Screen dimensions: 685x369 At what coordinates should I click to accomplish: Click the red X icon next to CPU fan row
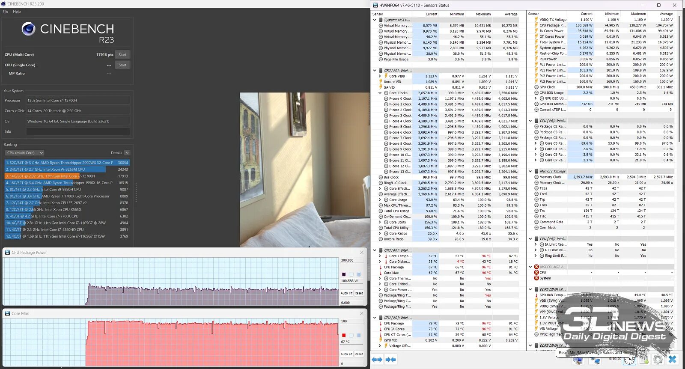click(x=536, y=272)
